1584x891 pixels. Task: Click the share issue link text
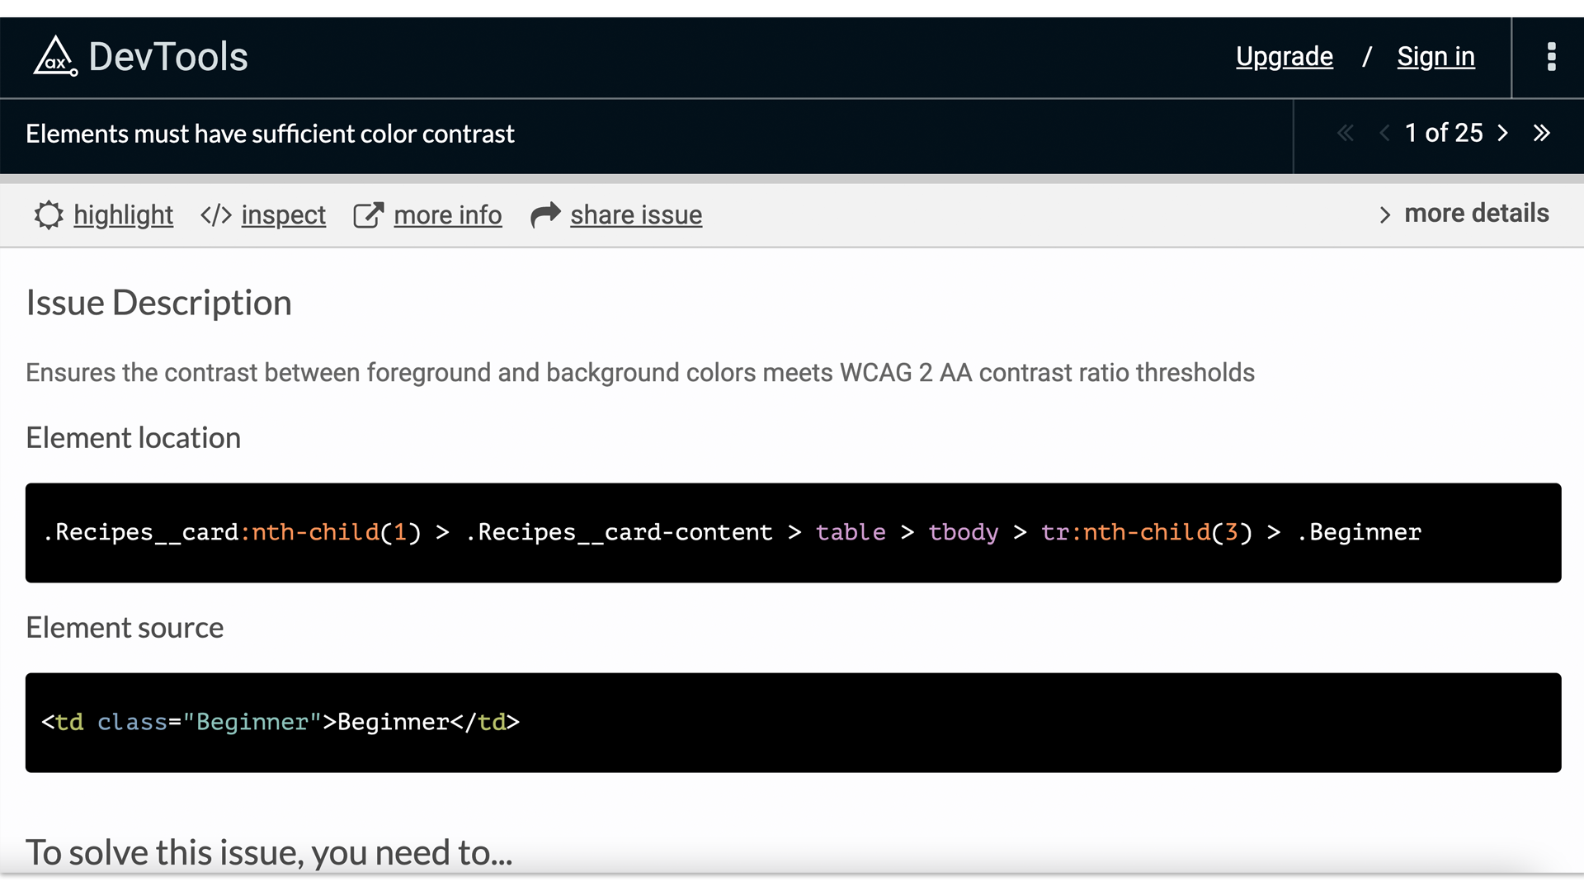pyautogui.click(x=636, y=215)
